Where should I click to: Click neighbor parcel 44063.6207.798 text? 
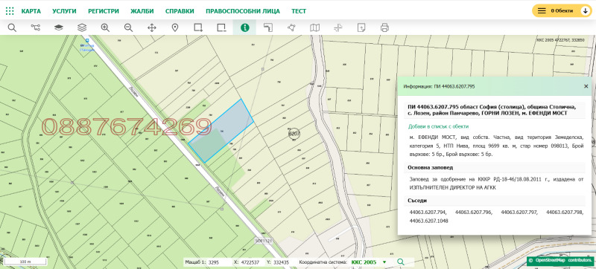[x=565, y=213]
